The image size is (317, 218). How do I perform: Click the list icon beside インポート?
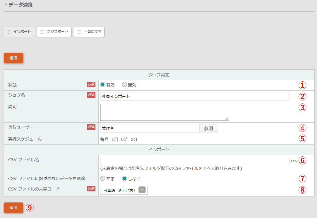[9, 32]
